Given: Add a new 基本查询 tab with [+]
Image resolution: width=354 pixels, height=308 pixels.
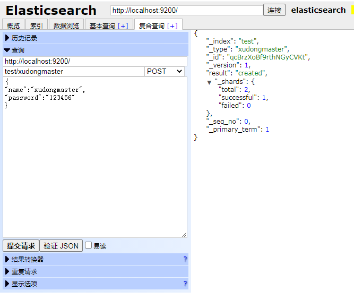Looking at the screenshot, I should pos(123,26).
